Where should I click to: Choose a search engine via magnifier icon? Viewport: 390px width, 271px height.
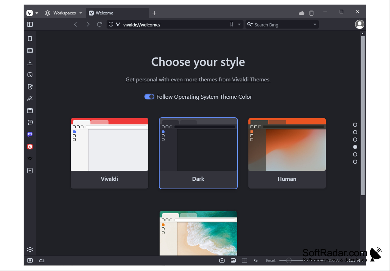(250, 24)
